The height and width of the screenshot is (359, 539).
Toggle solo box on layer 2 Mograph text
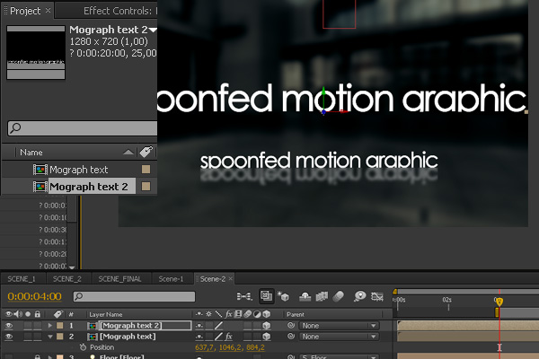click(28, 337)
